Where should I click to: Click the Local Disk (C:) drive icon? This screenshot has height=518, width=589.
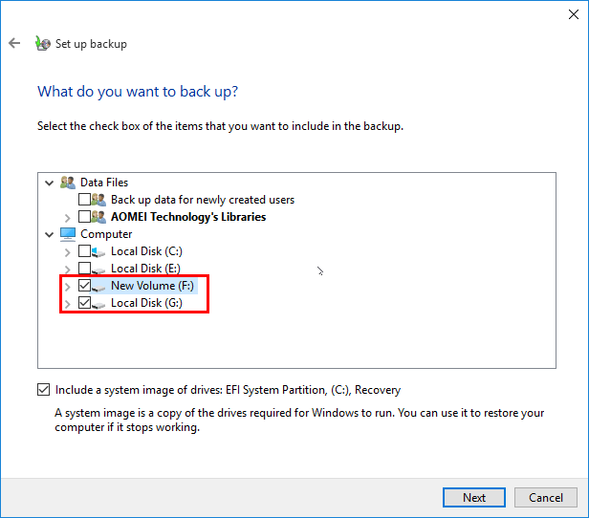tap(99, 251)
